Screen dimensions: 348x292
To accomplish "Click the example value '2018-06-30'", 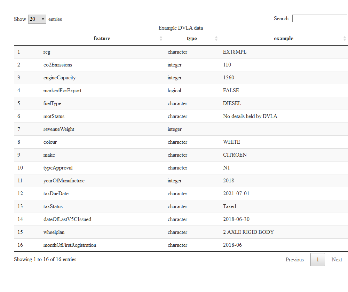I will pos(236,219).
